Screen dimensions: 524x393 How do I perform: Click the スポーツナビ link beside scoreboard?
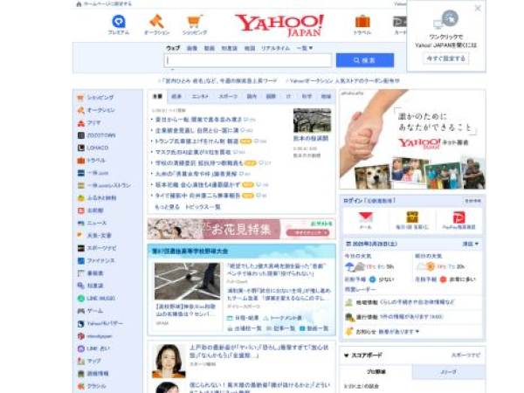[465, 355]
